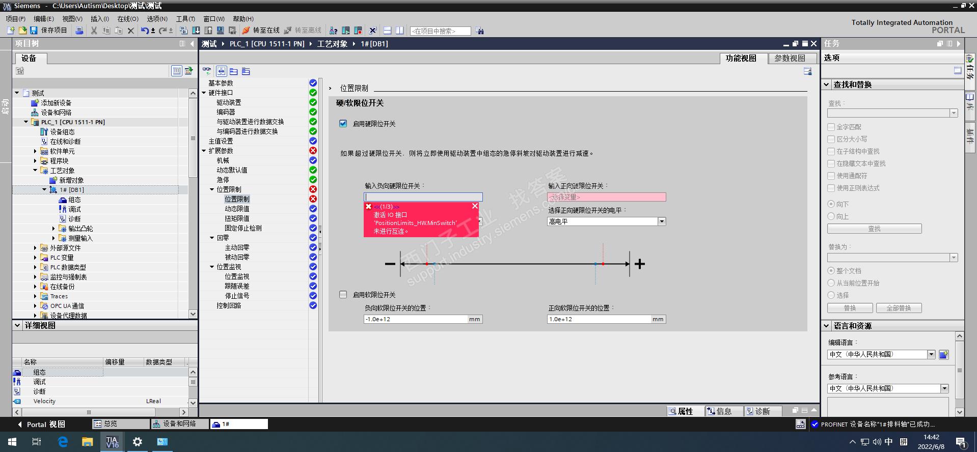This screenshot has height=452, width=977.
Task: Open the 查找 combo box dropdown arrow
Action: click(x=954, y=113)
